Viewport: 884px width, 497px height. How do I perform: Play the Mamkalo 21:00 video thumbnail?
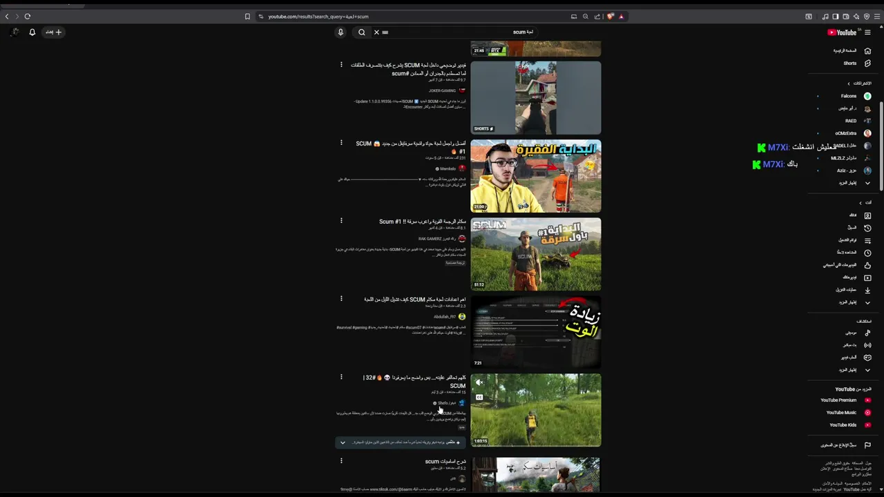pyautogui.click(x=536, y=176)
